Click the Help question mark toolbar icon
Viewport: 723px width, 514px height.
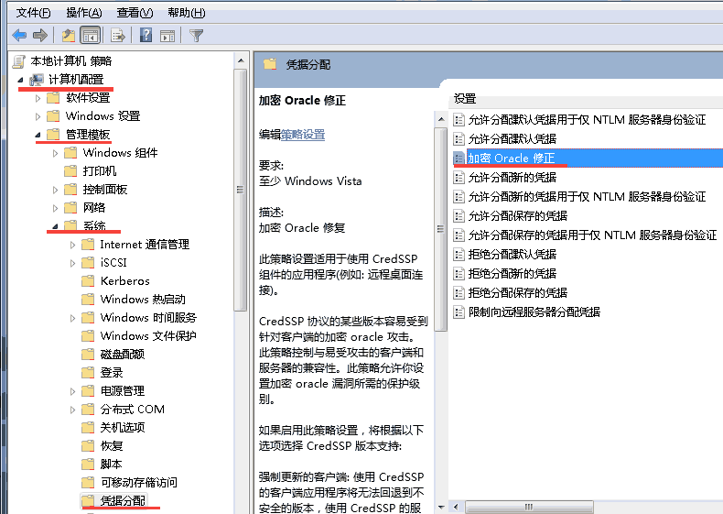point(146,35)
